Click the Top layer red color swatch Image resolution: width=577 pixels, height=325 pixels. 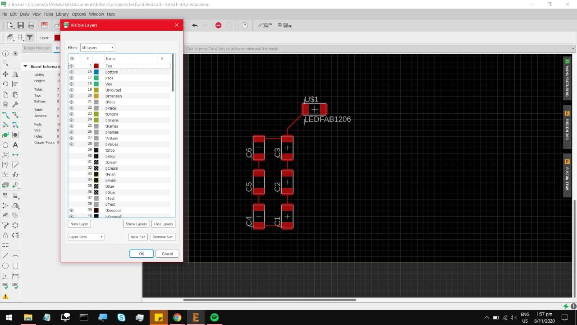pos(96,66)
